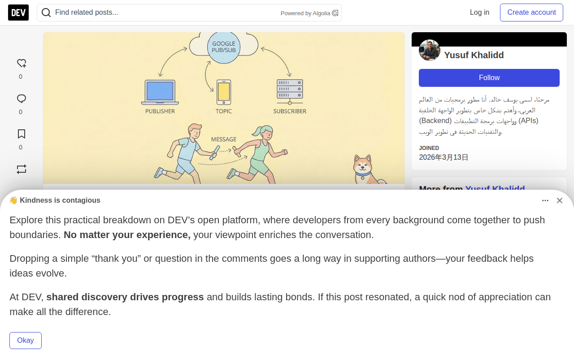Open the article cover image
This screenshot has width=574, height=358.
tap(224, 108)
